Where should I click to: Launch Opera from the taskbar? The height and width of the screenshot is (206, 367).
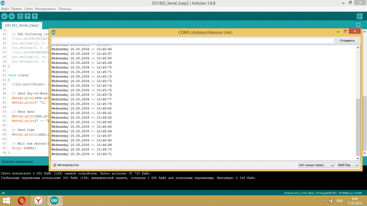(22, 201)
